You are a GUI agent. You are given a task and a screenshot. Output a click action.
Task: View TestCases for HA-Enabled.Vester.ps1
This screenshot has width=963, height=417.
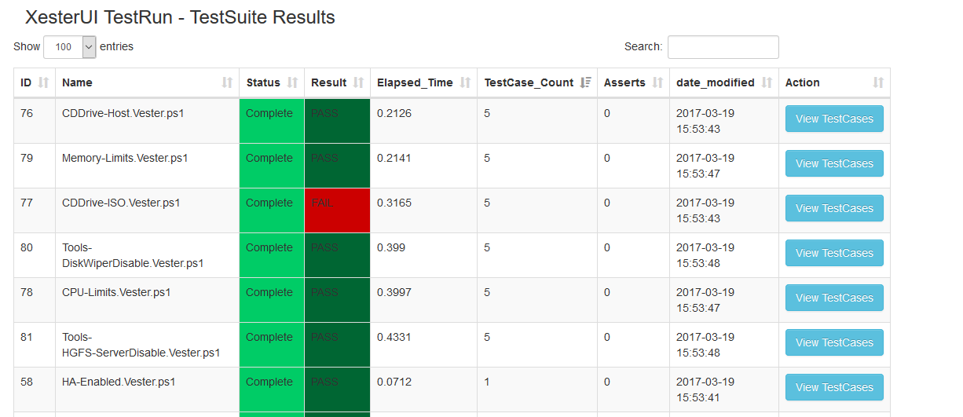click(x=834, y=388)
